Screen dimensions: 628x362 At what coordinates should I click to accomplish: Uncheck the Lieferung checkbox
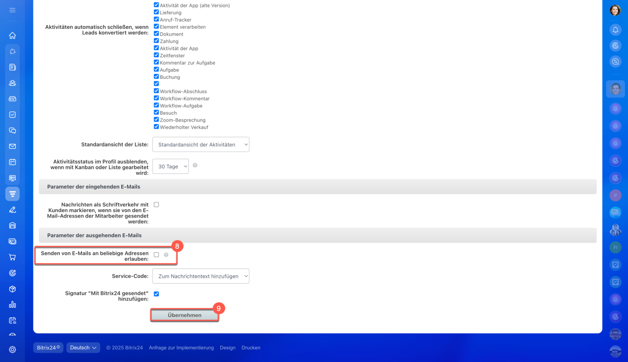click(x=156, y=12)
